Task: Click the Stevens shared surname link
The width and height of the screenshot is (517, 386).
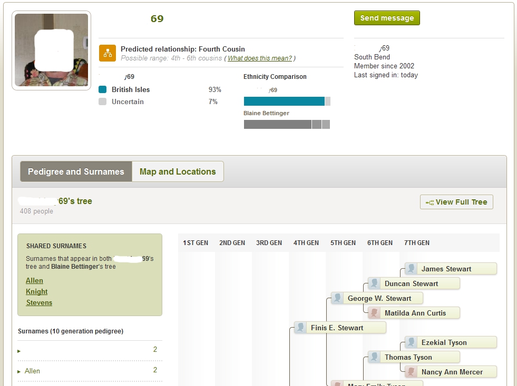Action: coord(39,303)
